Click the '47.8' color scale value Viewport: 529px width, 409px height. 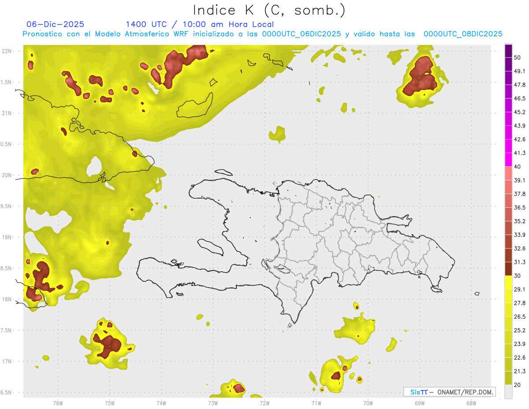point(520,85)
